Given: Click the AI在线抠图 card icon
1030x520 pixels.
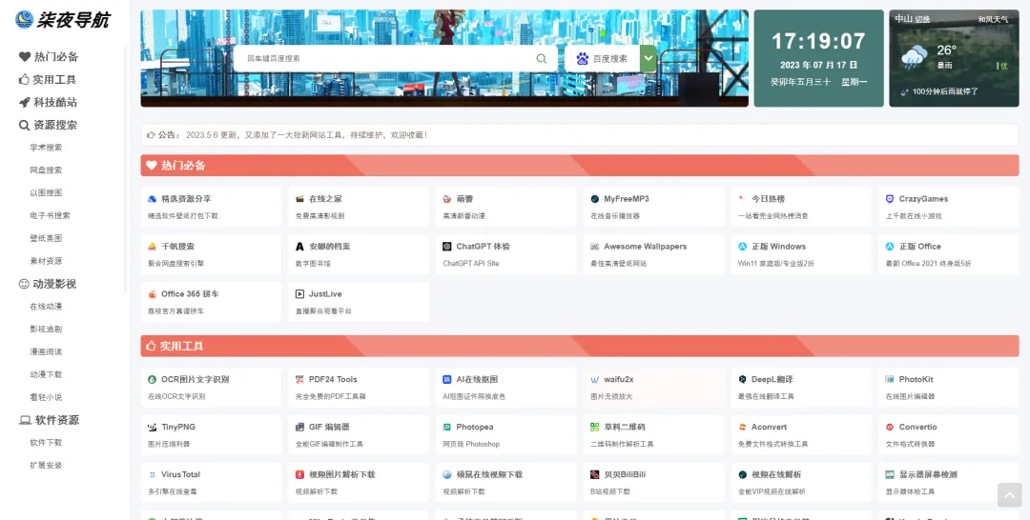Looking at the screenshot, I should pos(447,380).
